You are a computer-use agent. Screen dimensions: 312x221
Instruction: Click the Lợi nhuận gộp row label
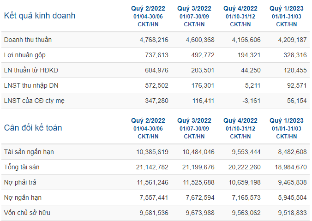[x=25, y=55]
